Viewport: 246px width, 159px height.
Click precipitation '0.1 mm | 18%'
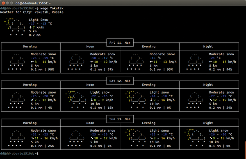[102, 108]
